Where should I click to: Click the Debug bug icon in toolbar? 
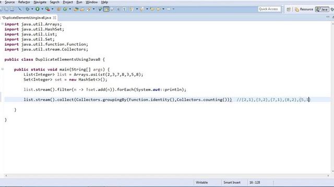(28, 9)
